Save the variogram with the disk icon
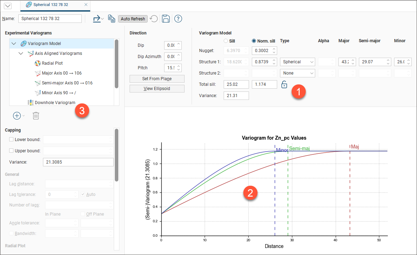 (x=166, y=19)
